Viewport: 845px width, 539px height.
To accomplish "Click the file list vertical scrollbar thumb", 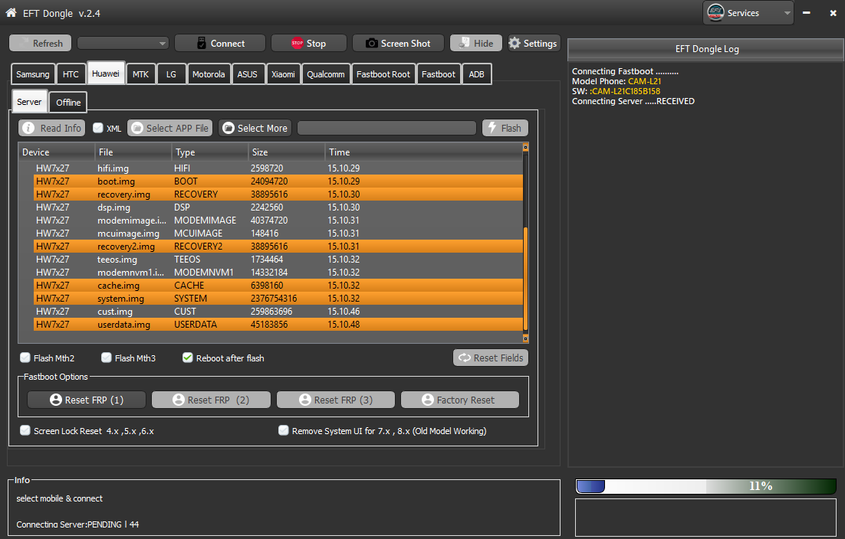I will [525, 279].
